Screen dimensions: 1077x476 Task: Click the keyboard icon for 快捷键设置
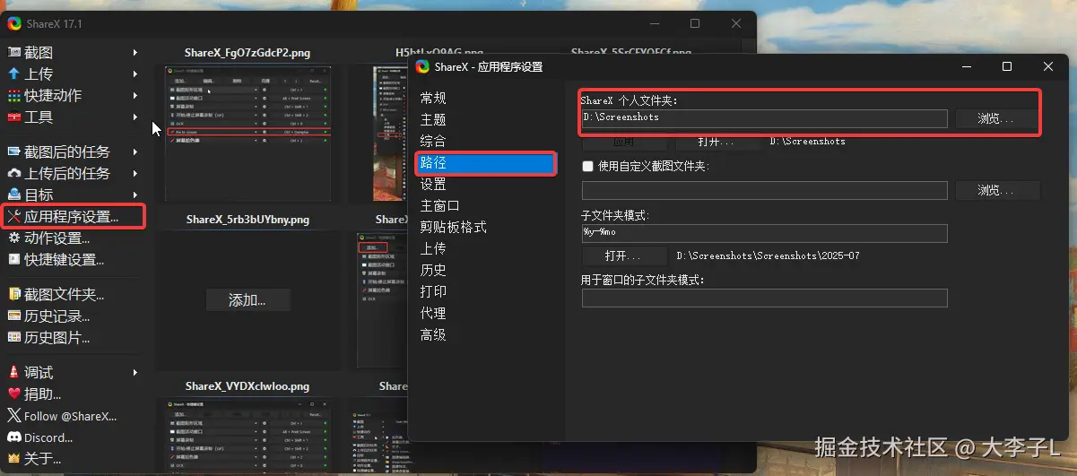[x=14, y=260]
